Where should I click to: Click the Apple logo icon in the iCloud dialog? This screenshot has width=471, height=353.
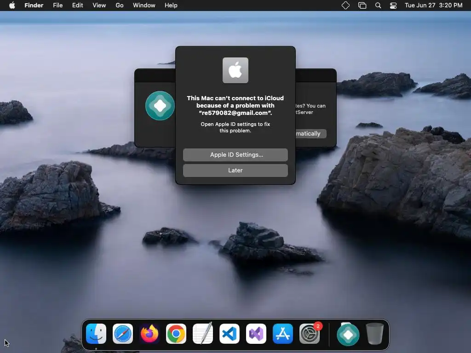pyautogui.click(x=235, y=70)
